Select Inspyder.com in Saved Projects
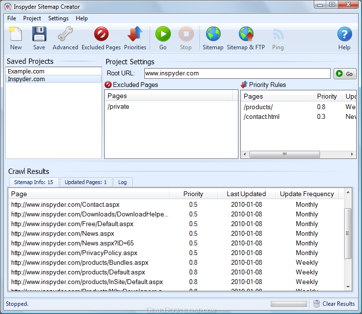Screen dimensions: 362x314 tap(53, 79)
